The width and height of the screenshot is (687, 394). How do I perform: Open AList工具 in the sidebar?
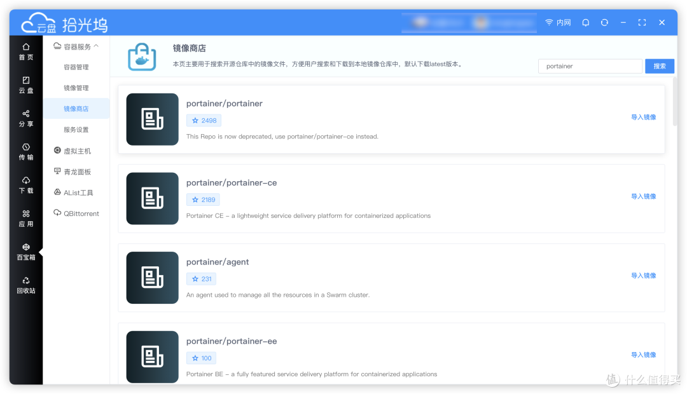73,193
